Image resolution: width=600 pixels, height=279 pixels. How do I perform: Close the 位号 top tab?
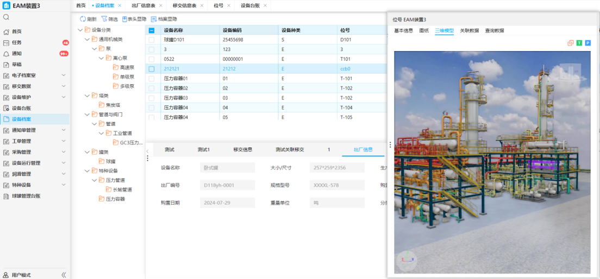(229, 6)
